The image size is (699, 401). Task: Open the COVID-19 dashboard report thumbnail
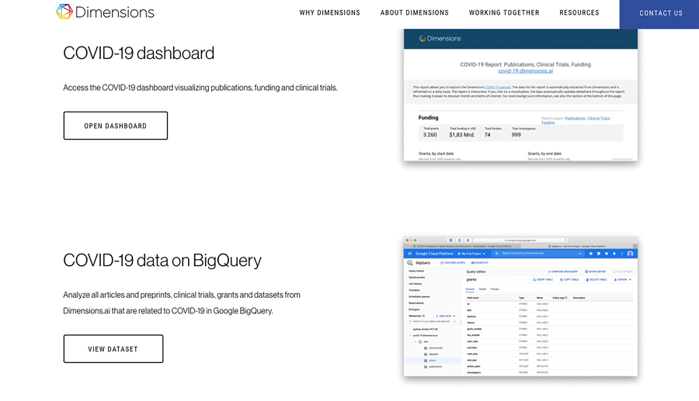pyautogui.click(x=520, y=95)
